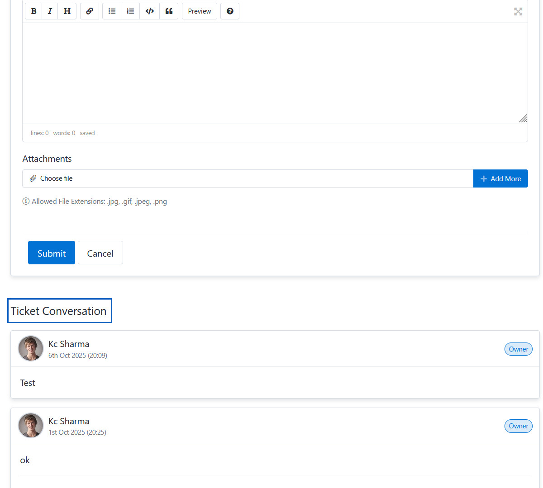The width and height of the screenshot is (543, 488).
Task: Apply italic formatting in editor
Action: click(x=50, y=11)
